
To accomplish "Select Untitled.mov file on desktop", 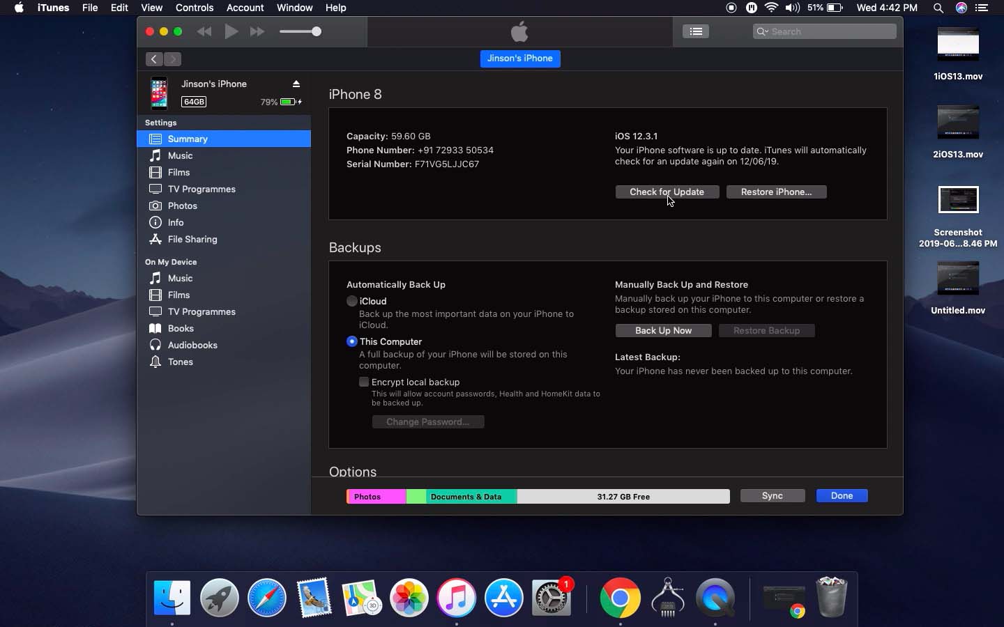I will tap(958, 288).
